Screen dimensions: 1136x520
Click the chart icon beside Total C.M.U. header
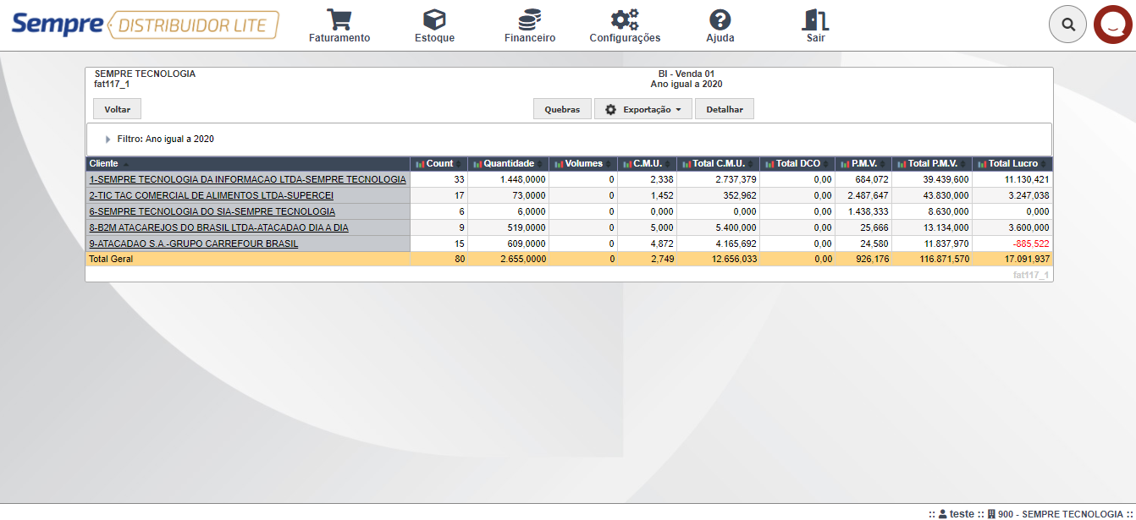(x=687, y=164)
